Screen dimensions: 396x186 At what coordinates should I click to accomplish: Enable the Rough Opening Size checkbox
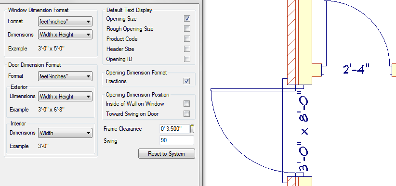click(187, 29)
